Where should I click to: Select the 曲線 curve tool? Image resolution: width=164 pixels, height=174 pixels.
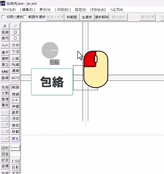click(5, 78)
